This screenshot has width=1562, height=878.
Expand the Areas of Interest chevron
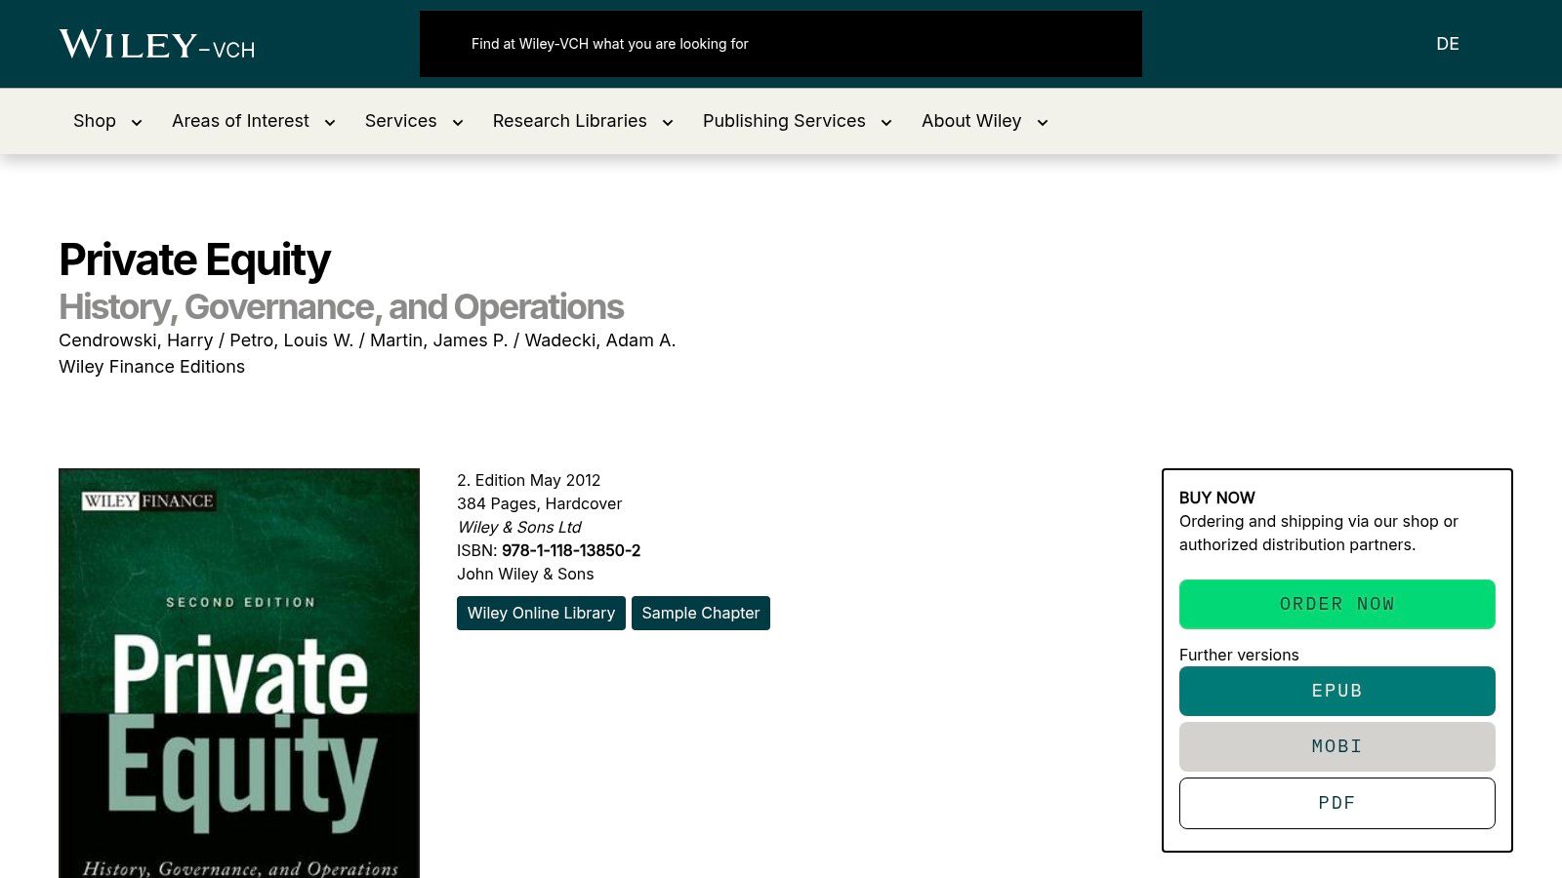click(330, 122)
